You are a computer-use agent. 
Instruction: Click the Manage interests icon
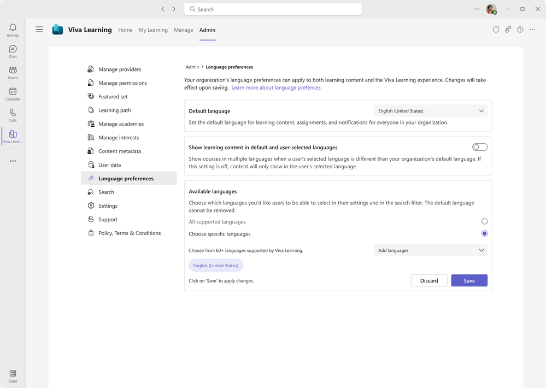(91, 137)
